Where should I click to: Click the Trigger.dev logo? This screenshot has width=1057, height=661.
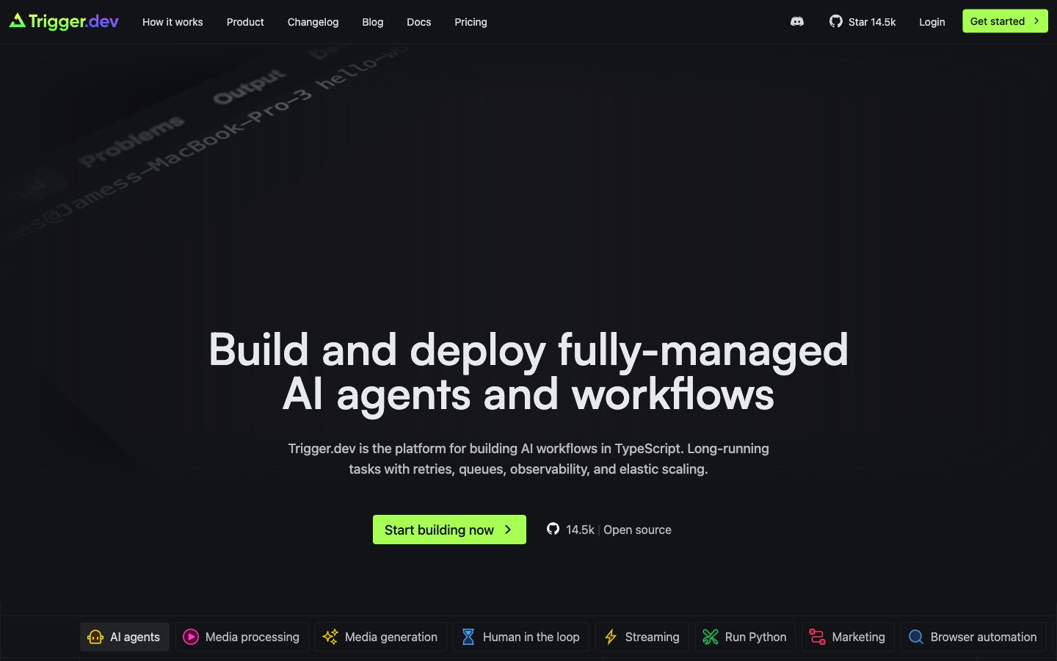[x=64, y=21]
